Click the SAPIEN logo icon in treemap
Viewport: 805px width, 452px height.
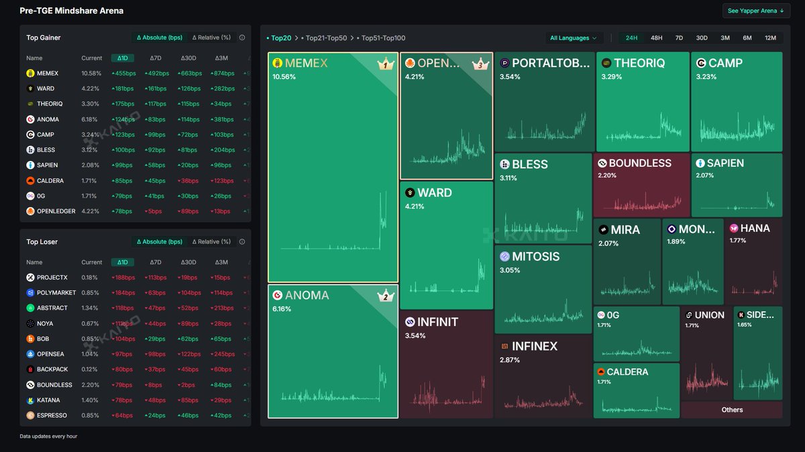click(x=700, y=163)
